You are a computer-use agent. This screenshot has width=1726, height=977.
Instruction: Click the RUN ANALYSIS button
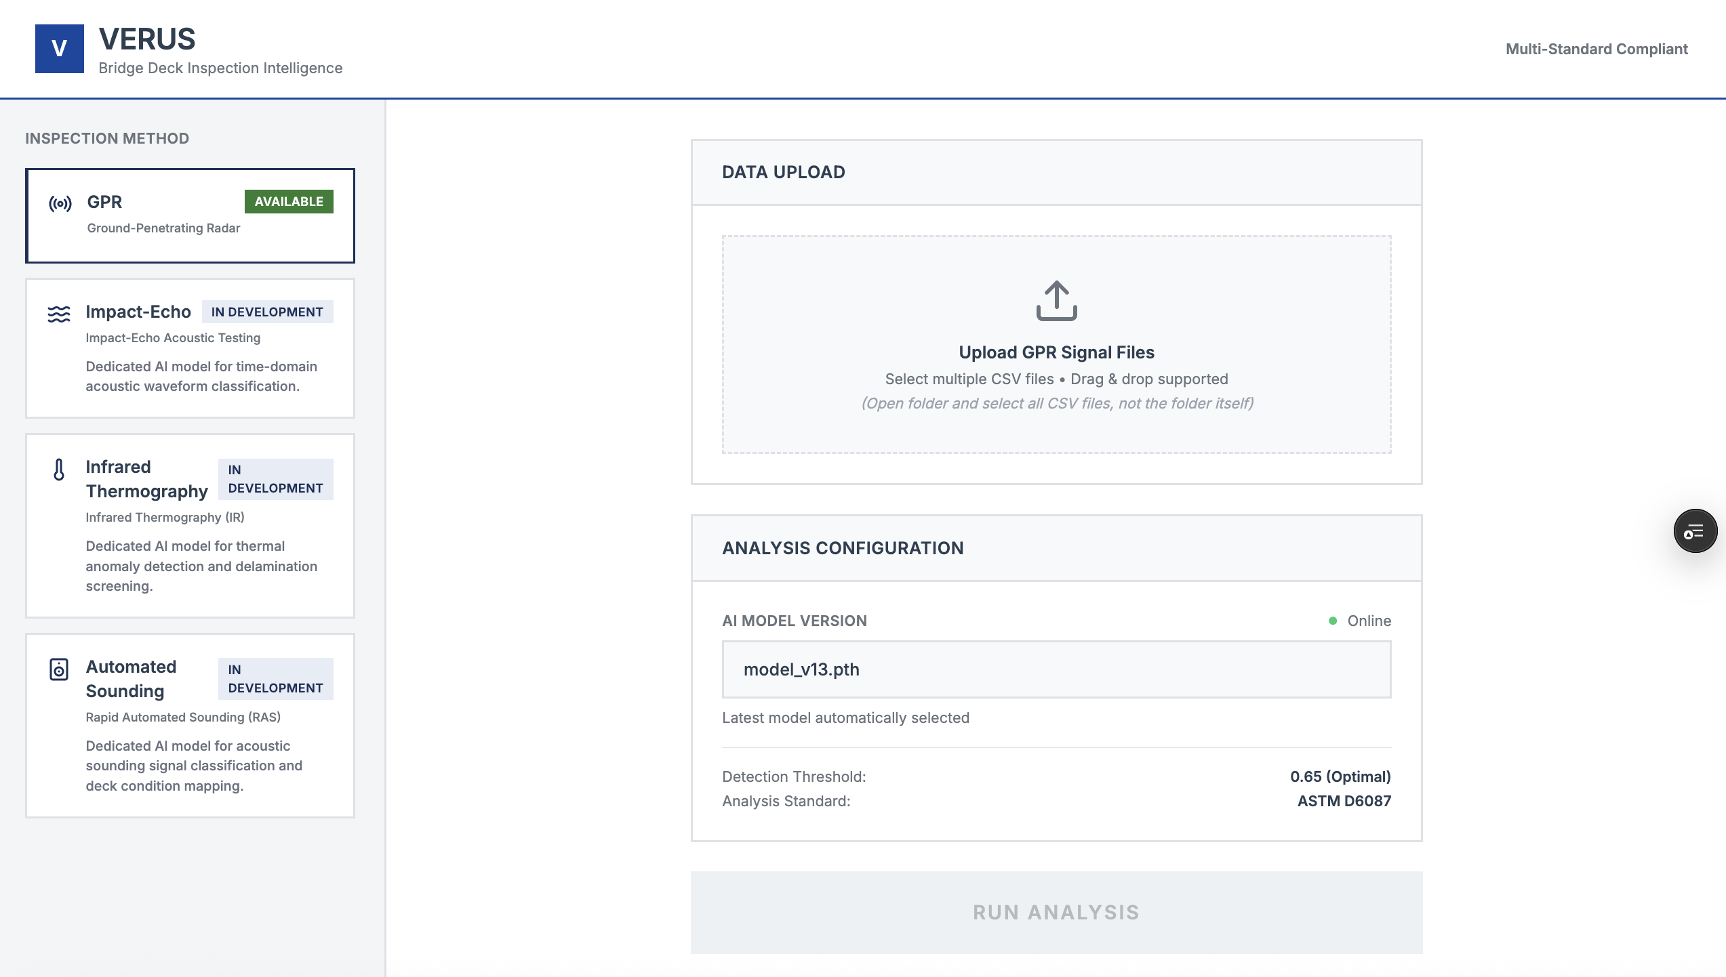(1056, 913)
